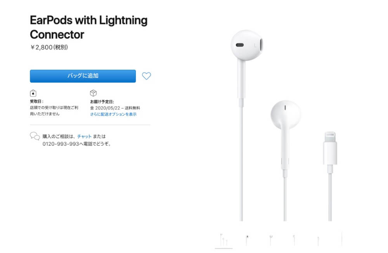Open the チャット link
Image resolution: width=388 pixels, height=253 pixels.
pos(84,136)
